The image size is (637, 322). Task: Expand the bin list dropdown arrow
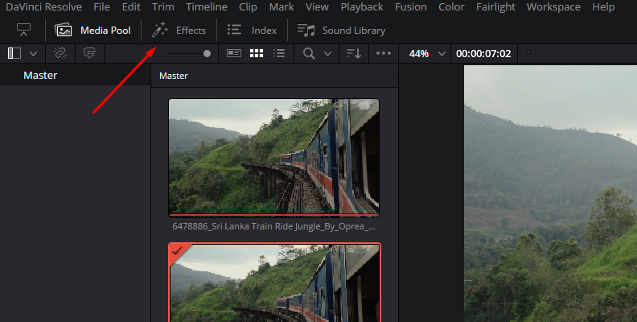[x=33, y=54]
